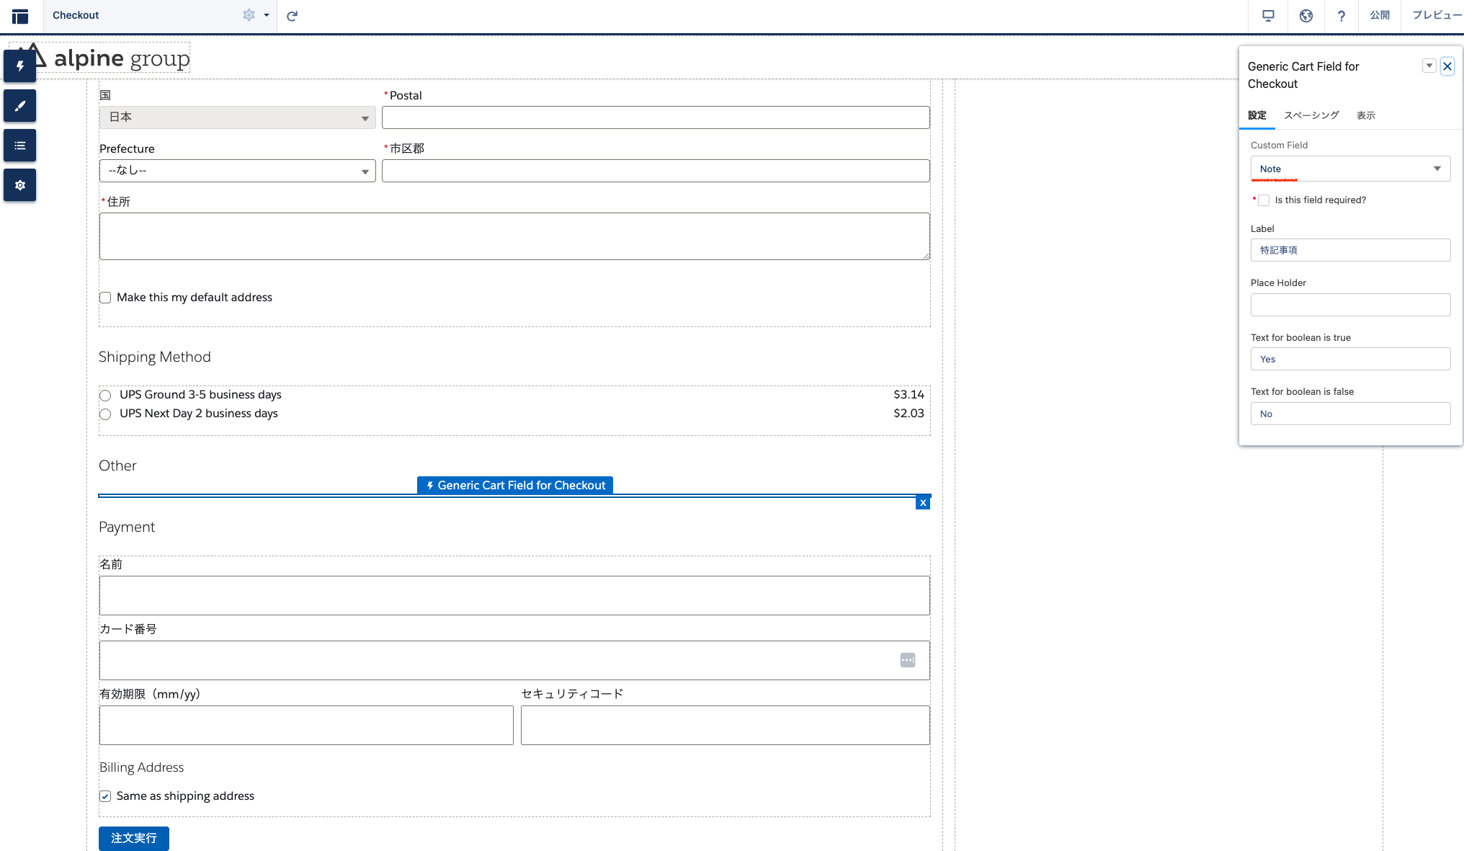Click the refresh page icon
The image size is (1464, 851).
click(x=292, y=16)
